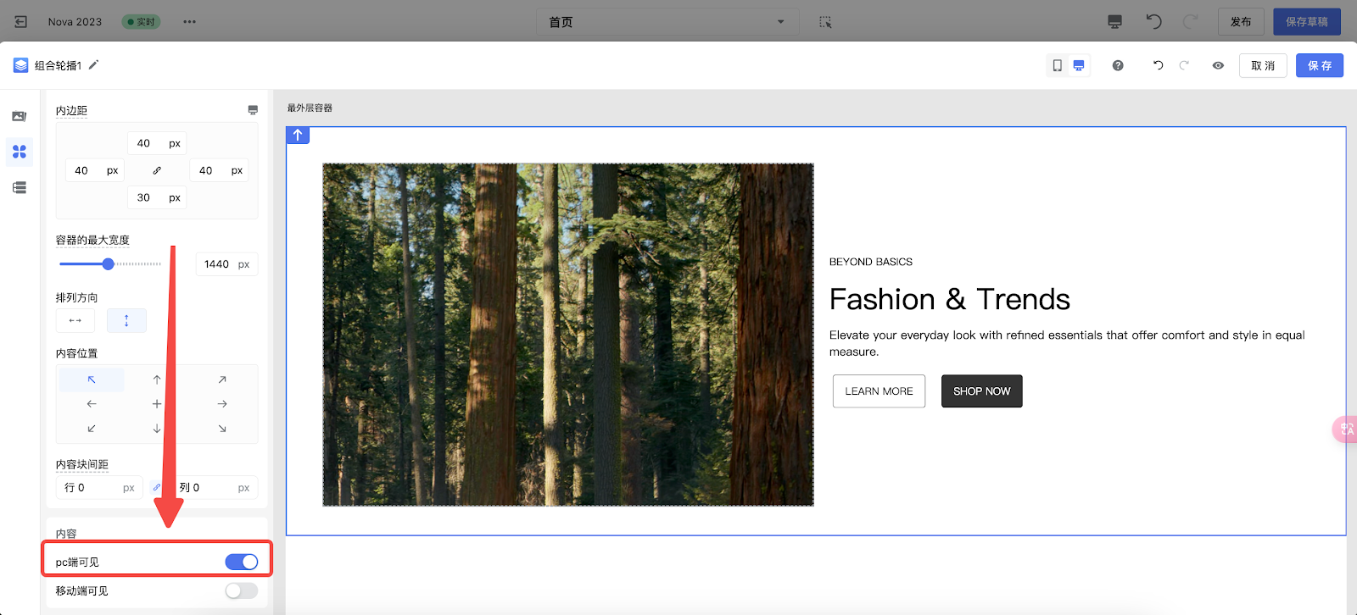Open the three-dot more options menu
The image size is (1357, 615).
(x=189, y=22)
